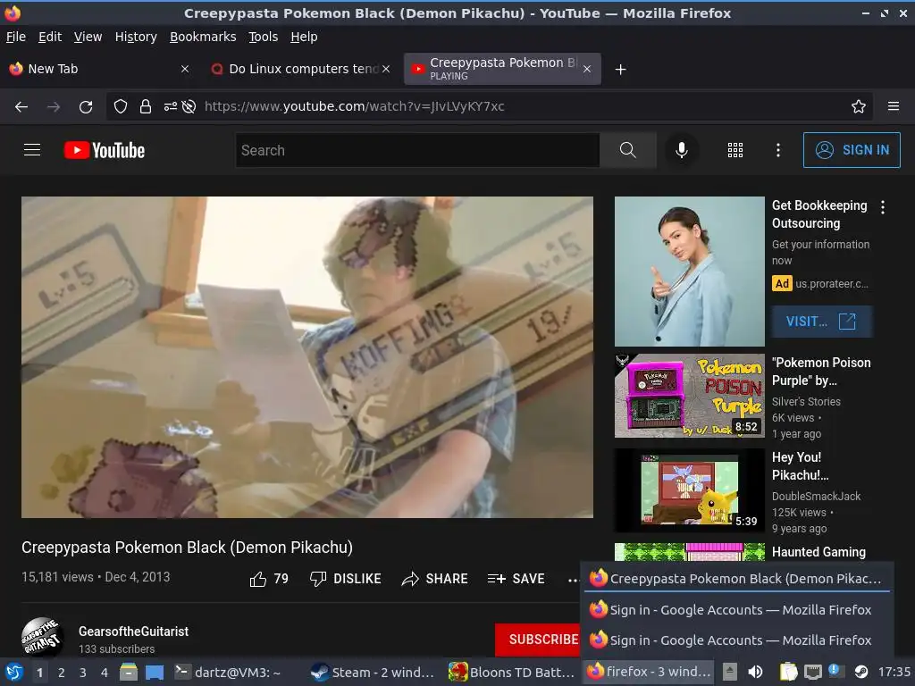Open GearsoftheGuitarist channel name link
Image resolution: width=915 pixels, height=686 pixels.
coord(134,632)
